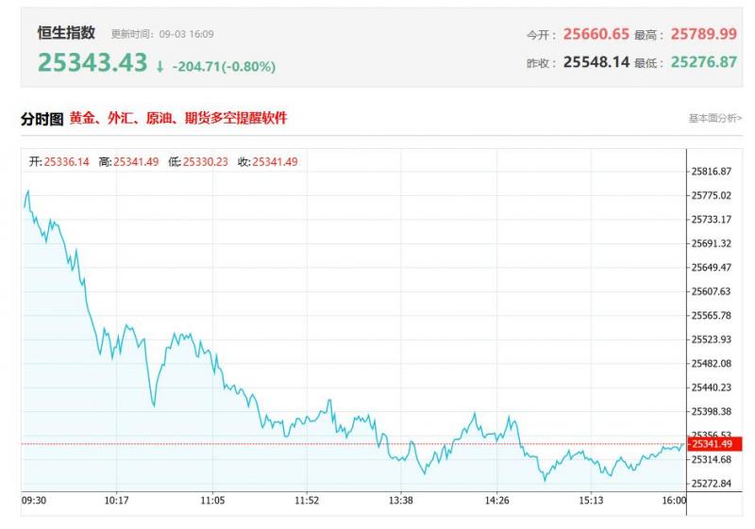Select the 分时图 tab heading
This screenshot has height=529, width=755.
(x=42, y=119)
